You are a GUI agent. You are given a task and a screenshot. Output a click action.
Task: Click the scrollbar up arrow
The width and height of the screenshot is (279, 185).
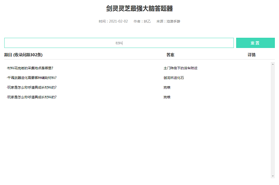tap(272, 64)
